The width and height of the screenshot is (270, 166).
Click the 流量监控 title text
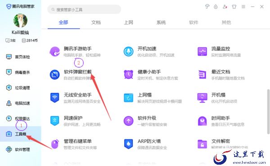(221, 48)
